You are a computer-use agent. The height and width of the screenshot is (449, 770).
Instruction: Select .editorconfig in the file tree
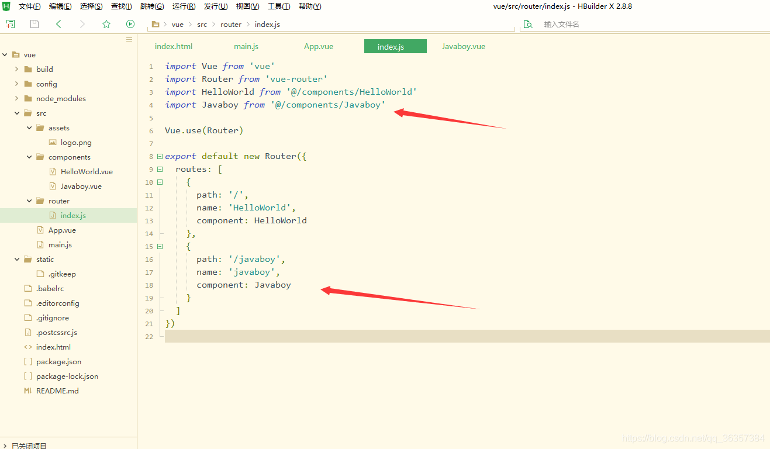tap(58, 303)
